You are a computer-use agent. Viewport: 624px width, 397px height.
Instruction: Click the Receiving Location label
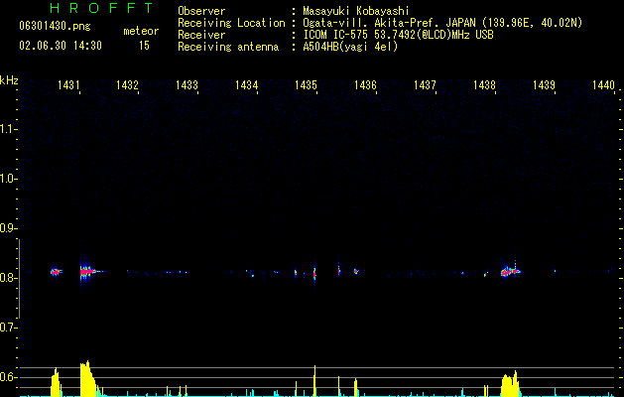[231, 23]
